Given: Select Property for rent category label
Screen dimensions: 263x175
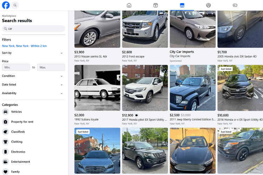Looking at the screenshot, I should pos(22,122).
